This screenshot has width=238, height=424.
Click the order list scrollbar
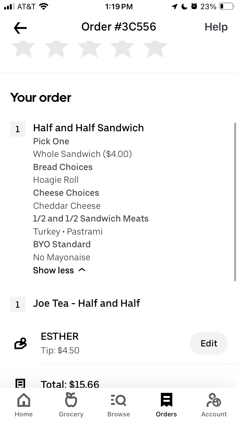click(x=235, y=202)
